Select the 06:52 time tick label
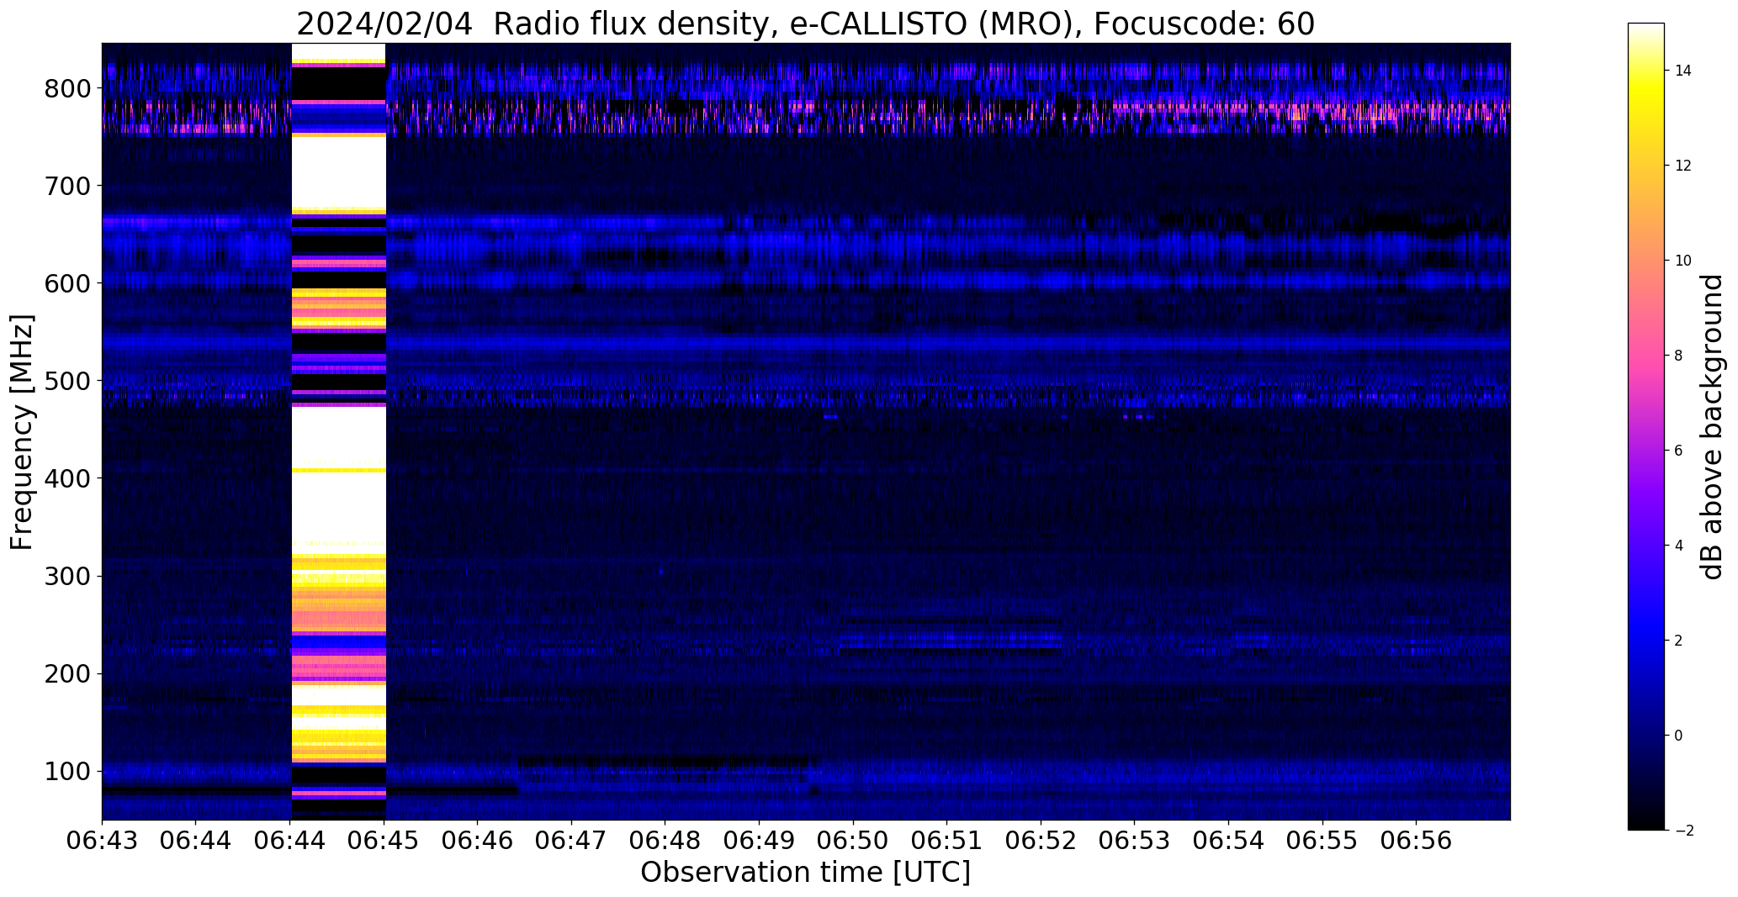 1041,841
